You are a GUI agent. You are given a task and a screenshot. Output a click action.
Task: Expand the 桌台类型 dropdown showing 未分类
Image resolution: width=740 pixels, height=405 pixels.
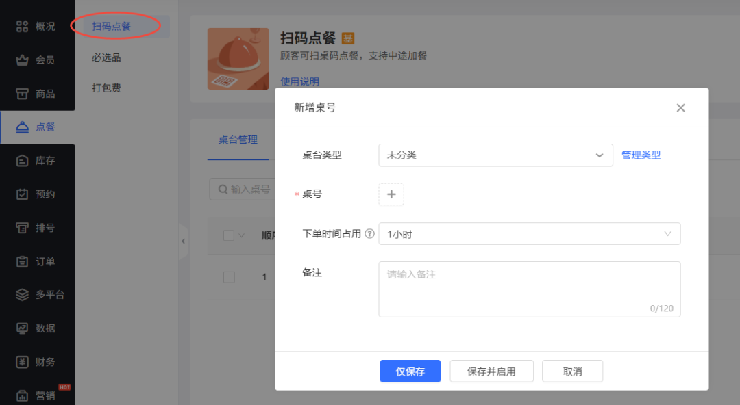pyautogui.click(x=495, y=155)
